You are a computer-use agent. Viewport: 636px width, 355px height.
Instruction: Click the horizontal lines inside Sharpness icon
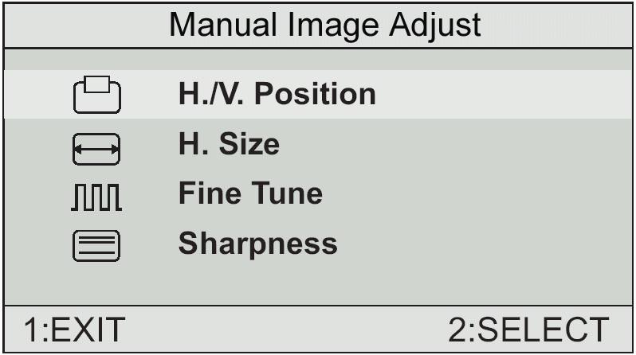click(96, 245)
